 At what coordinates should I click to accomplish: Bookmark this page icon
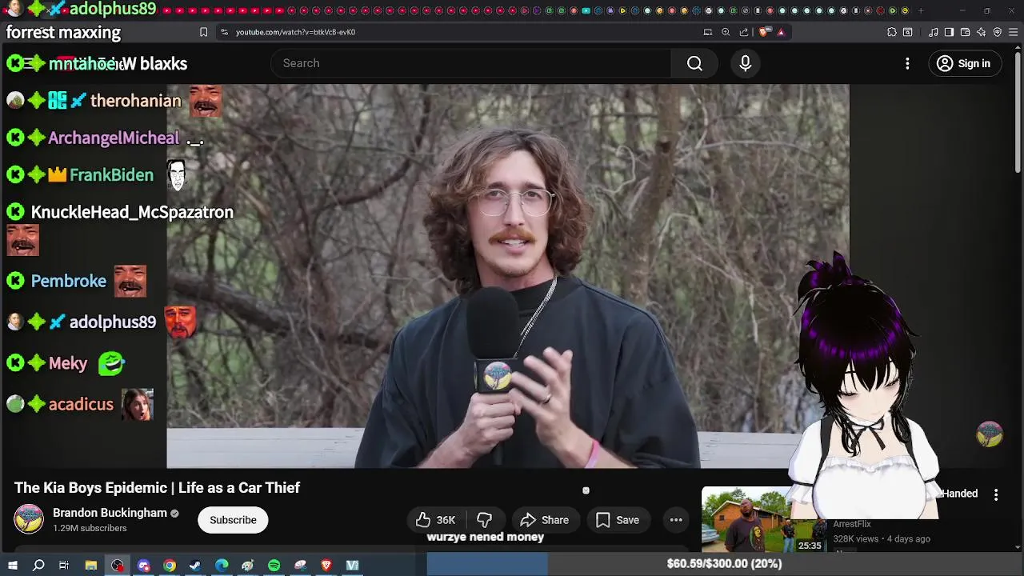pyautogui.click(x=203, y=32)
